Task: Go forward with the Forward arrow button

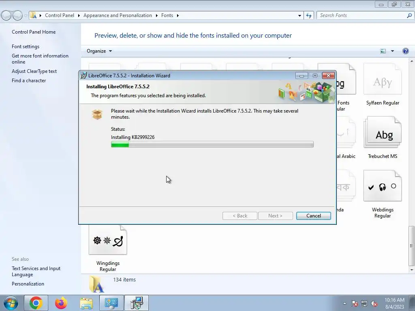Action: tap(17, 15)
